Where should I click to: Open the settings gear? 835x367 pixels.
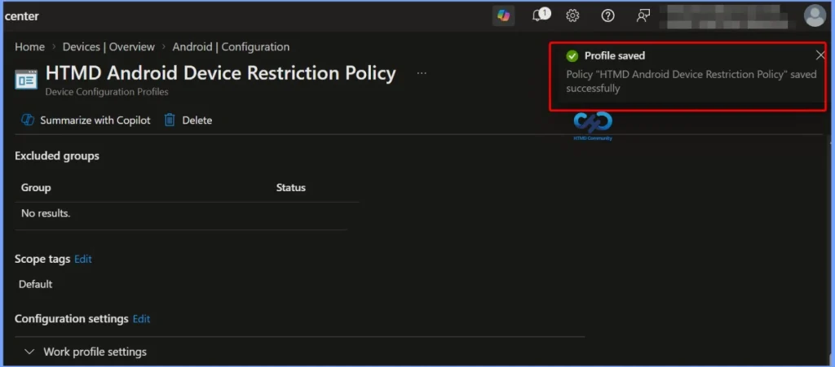pos(572,16)
